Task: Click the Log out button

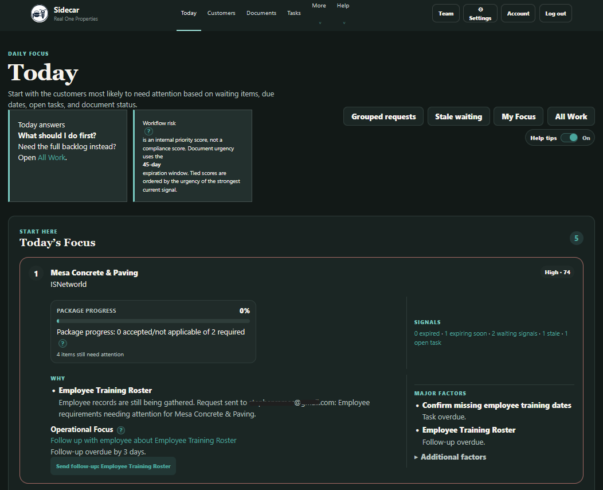Action: click(555, 13)
